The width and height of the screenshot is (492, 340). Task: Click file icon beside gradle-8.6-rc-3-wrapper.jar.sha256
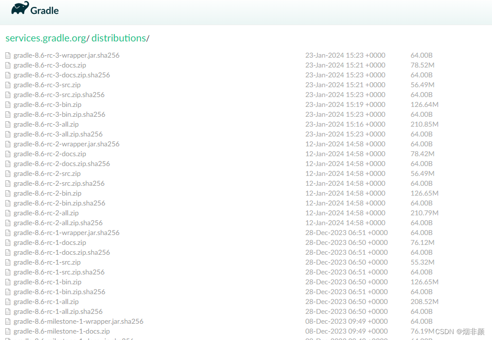point(8,56)
